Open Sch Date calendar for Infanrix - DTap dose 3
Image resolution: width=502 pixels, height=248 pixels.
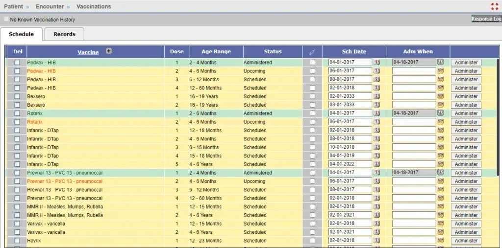(376, 147)
